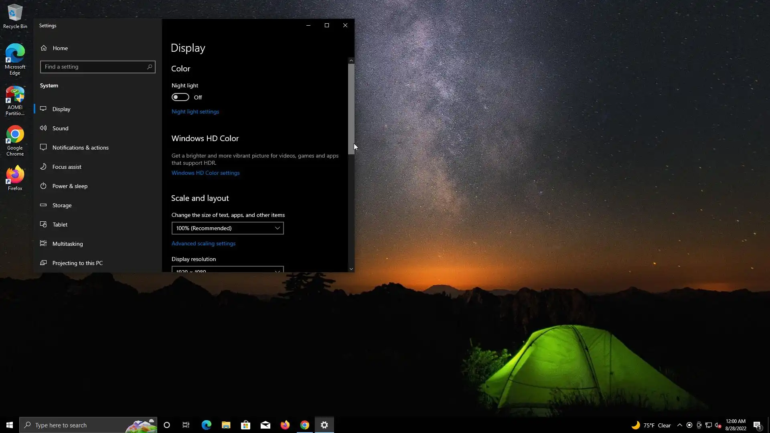
Task: Click the Home icon in Settings sidebar
Action: 44,48
